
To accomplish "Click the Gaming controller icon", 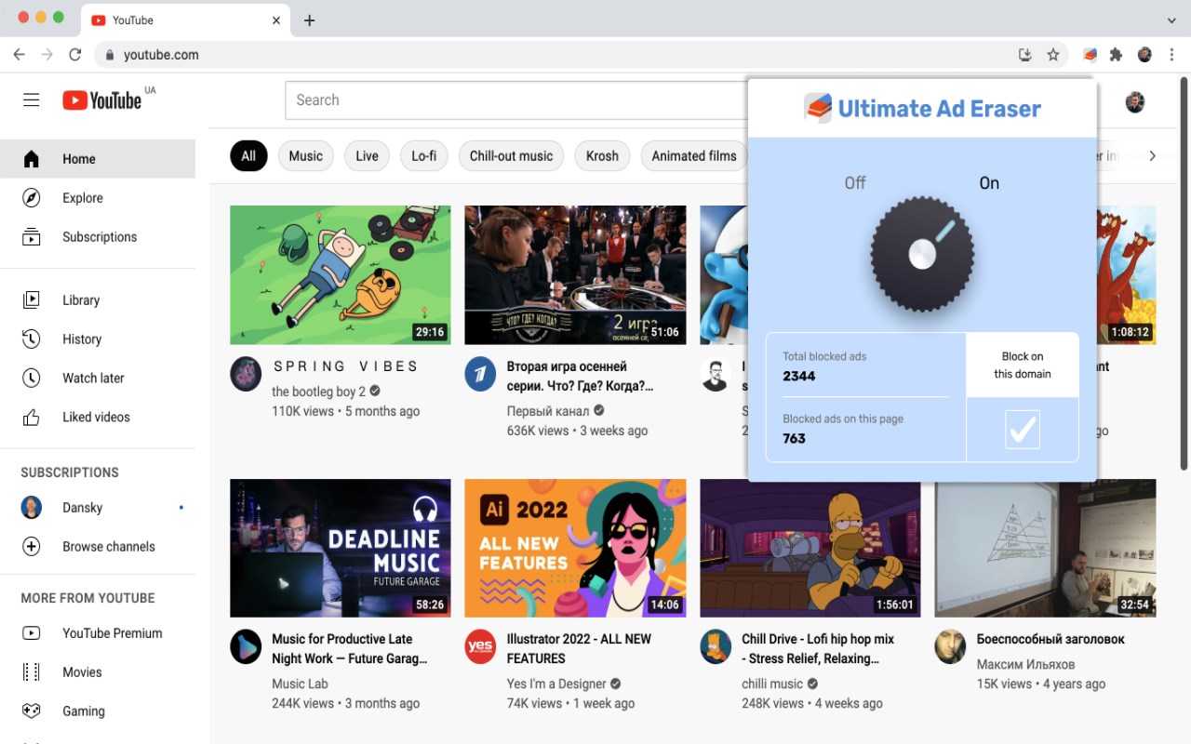I will click(x=32, y=711).
